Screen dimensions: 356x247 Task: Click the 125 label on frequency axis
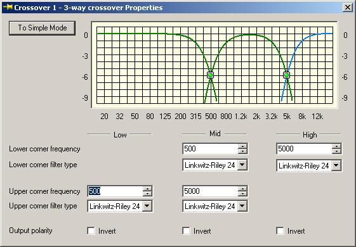pyautogui.click(x=165, y=117)
